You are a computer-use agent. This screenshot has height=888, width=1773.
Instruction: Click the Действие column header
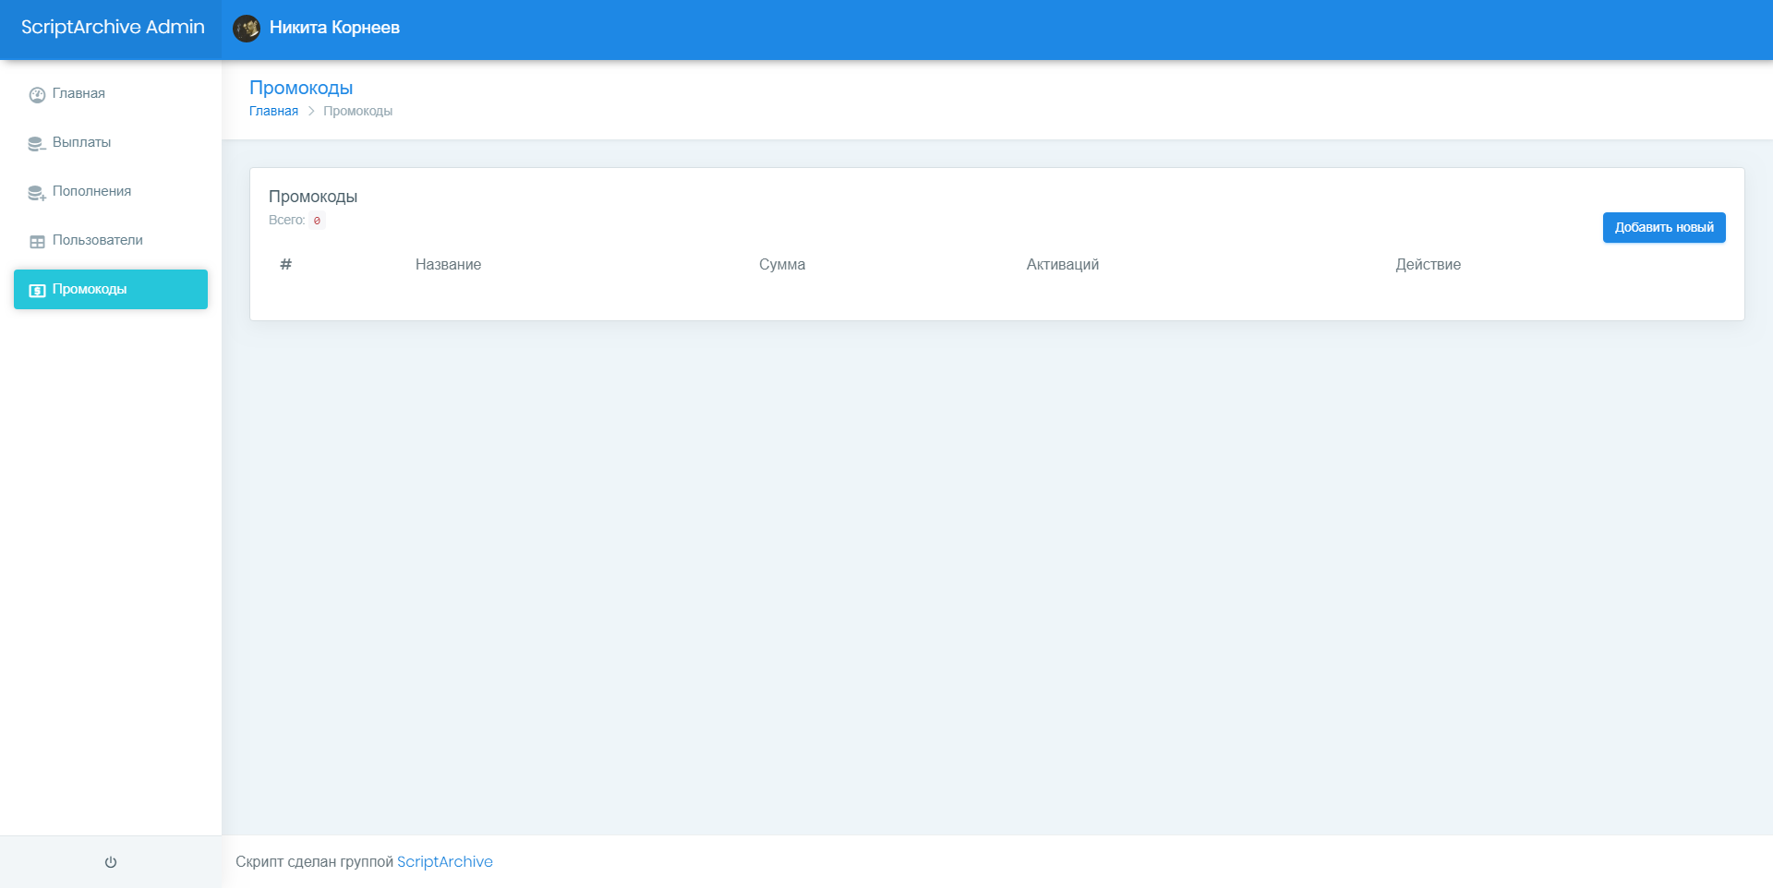[1428, 265]
